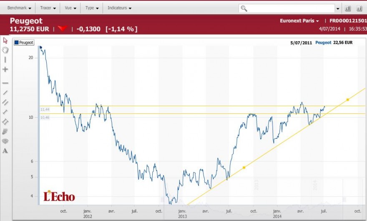
Task: Click the L'Echo logo
Action: coord(59,196)
